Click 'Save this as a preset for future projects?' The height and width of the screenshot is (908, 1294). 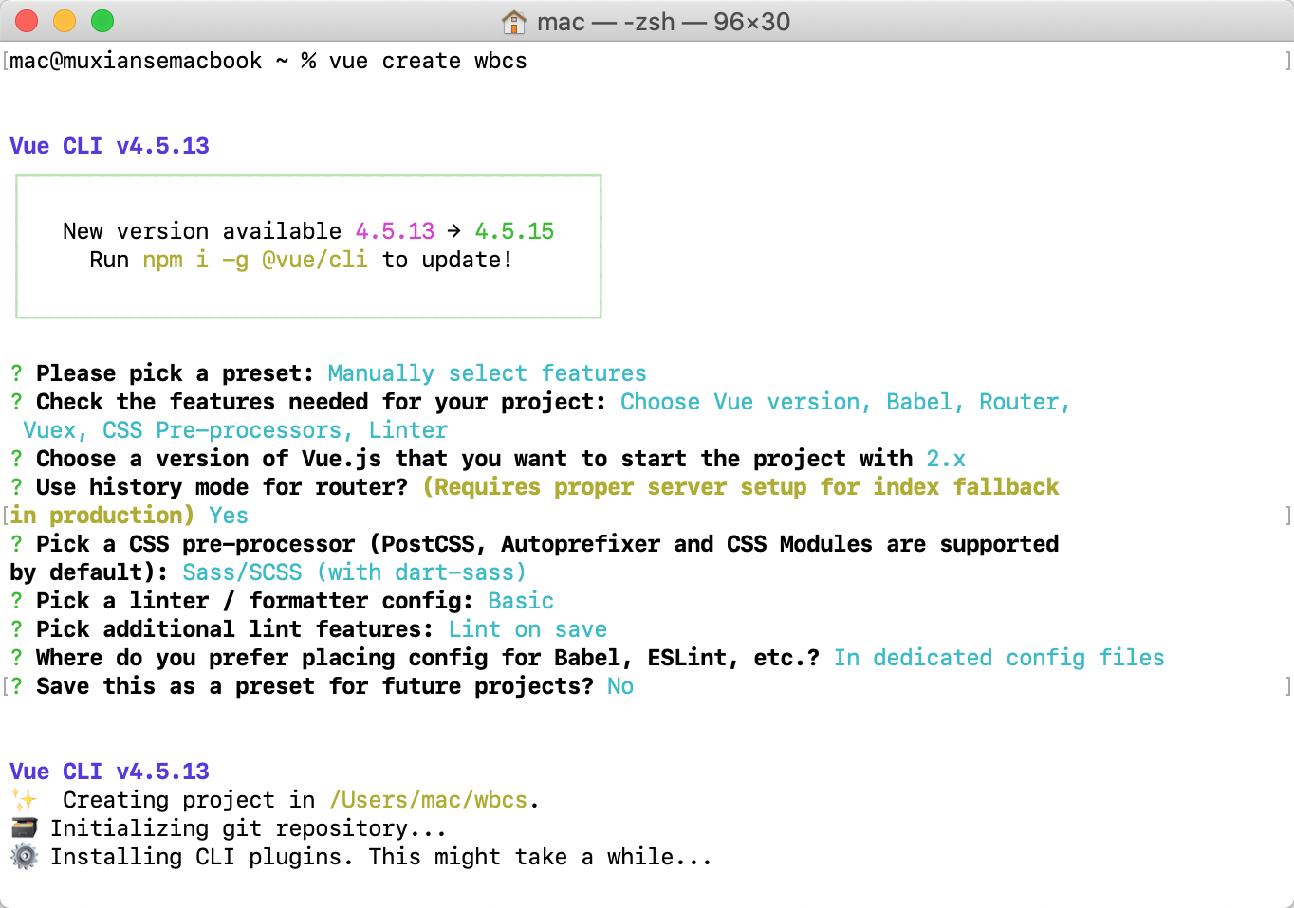(x=315, y=686)
